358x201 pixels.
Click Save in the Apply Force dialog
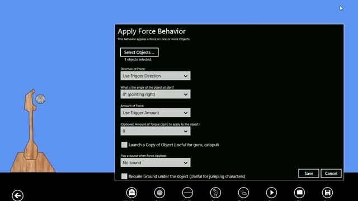(x=309, y=174)
